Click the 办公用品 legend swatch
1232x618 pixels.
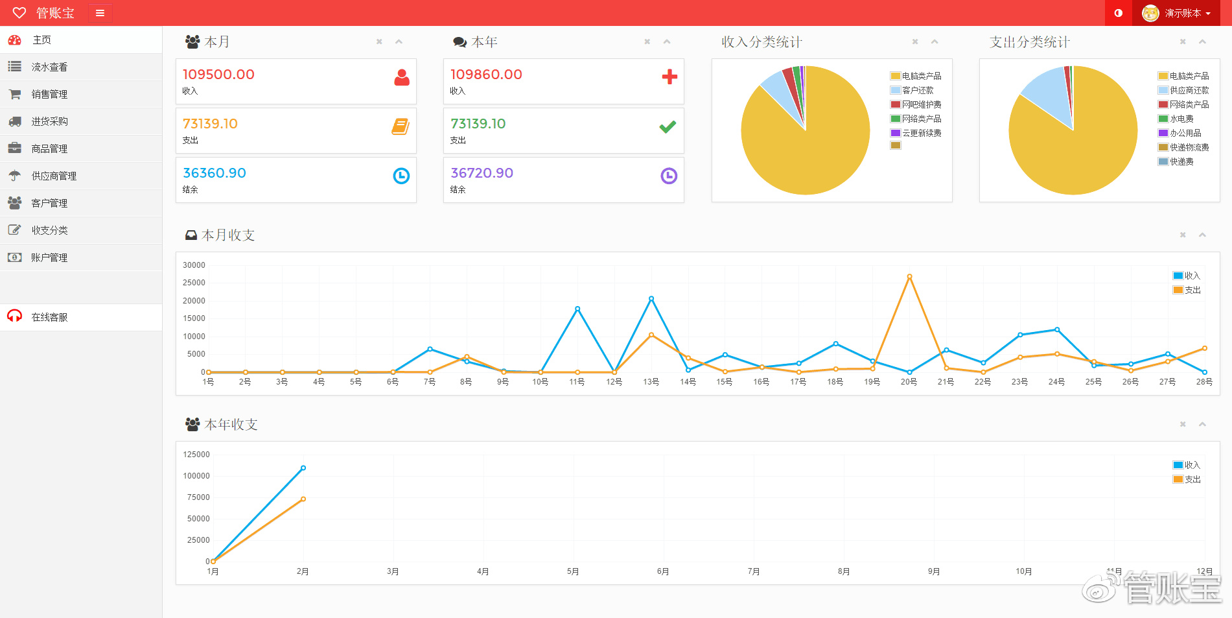pos(1163,133)
